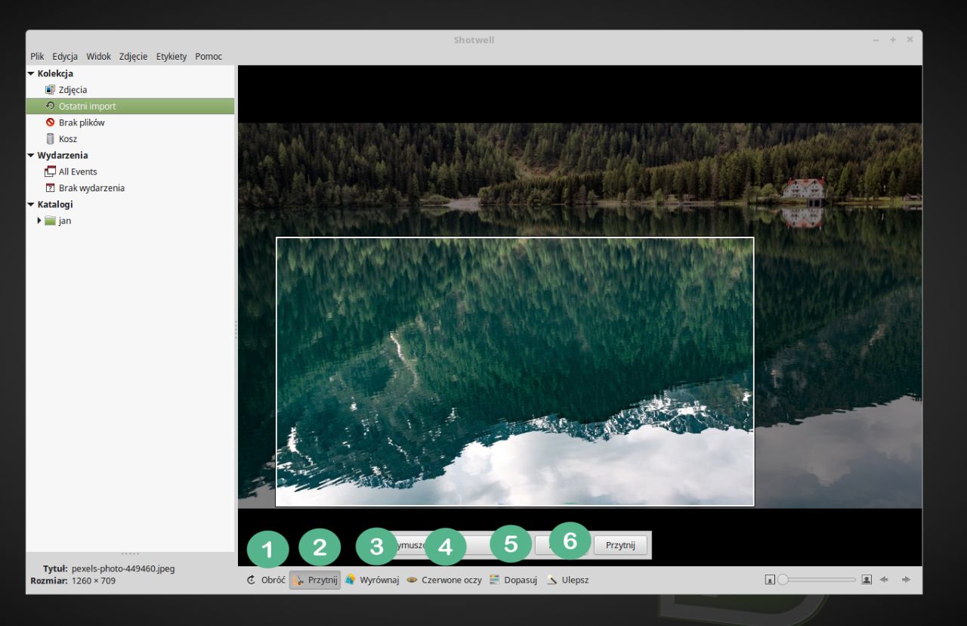Open the Edycja menu
Image resolution: width=967 pixels, height=626 pixels.
pyautogui.click(x=65, y=57)
